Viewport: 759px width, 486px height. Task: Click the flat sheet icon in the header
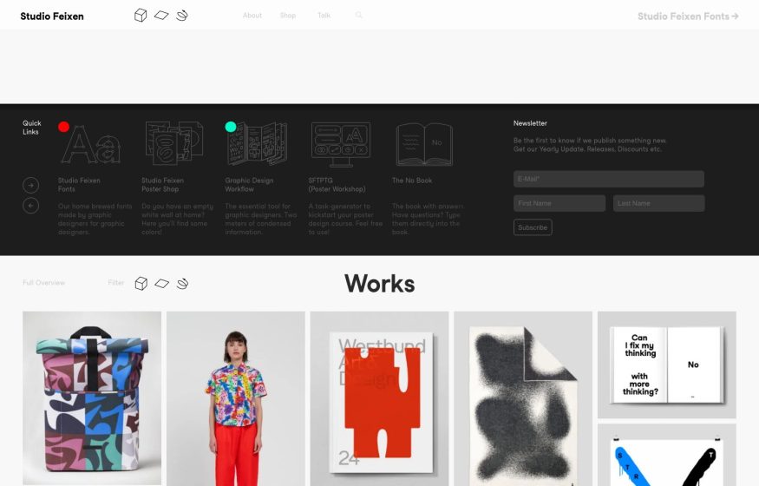[161, 16]
